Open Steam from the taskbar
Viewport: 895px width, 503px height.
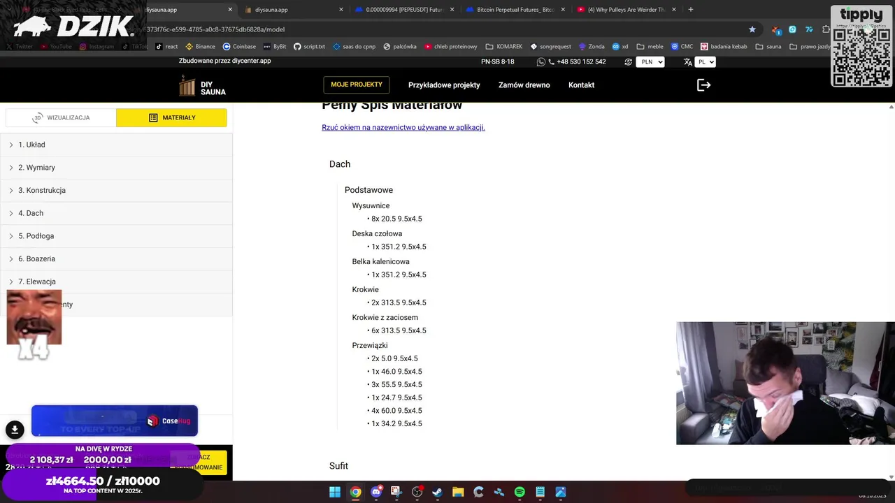438,492
